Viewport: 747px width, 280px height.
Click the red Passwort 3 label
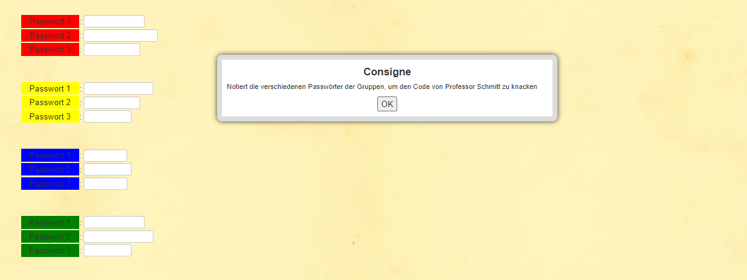click(x=50, y=49)
